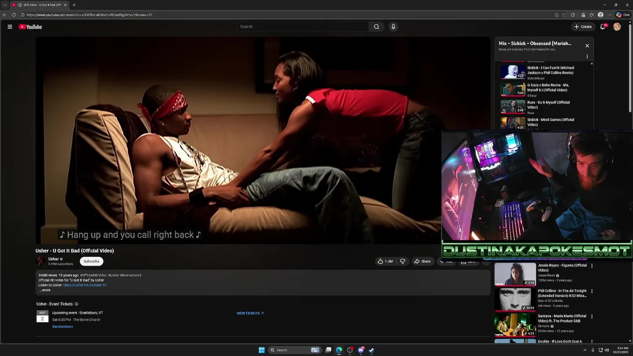
Task: Click the #Usher hashtag
Action: point(114,275)
